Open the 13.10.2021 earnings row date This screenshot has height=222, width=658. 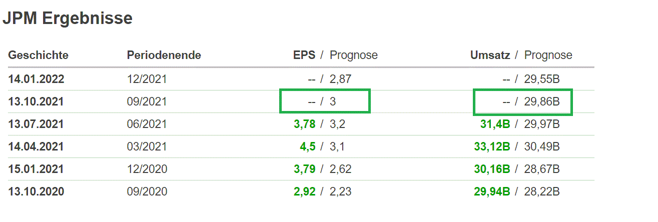click(36, 101)
